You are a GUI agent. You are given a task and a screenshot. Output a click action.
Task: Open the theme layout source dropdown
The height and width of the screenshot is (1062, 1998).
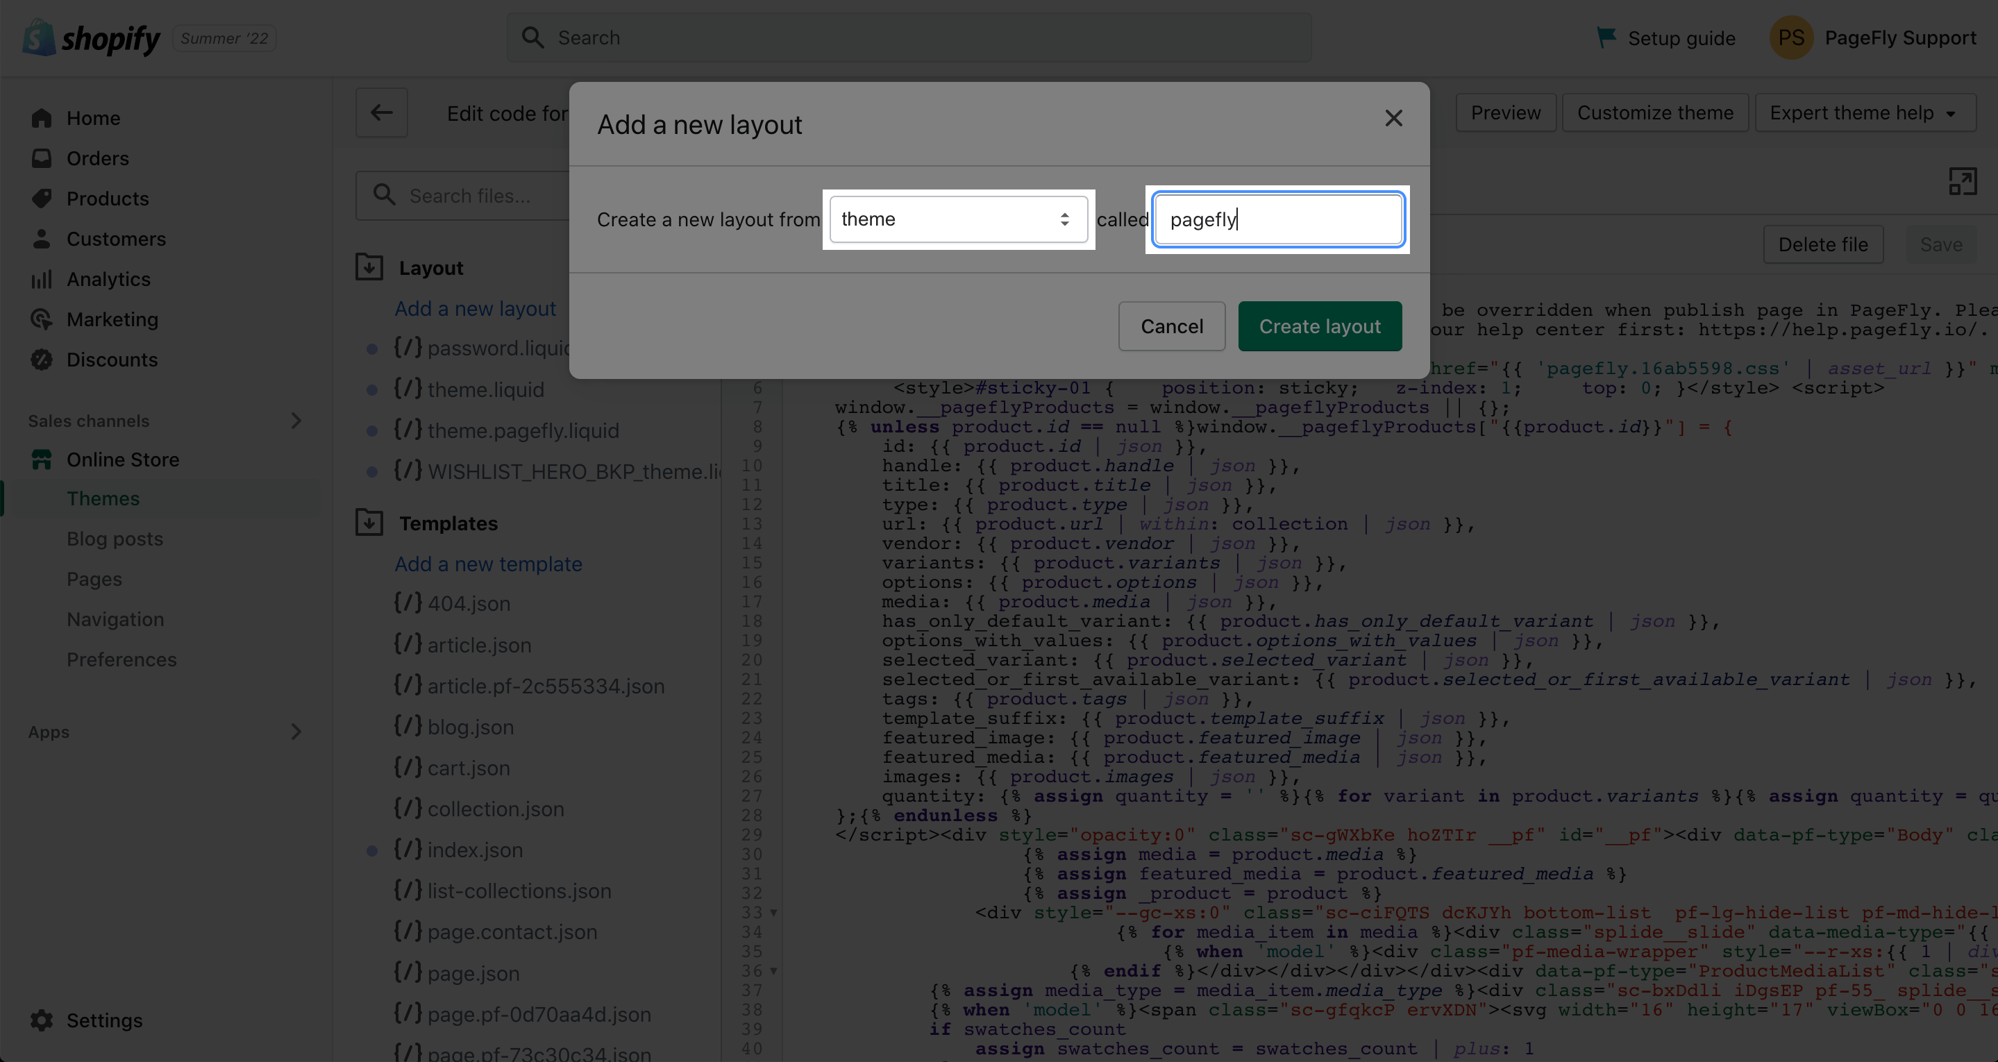(959, 219)
